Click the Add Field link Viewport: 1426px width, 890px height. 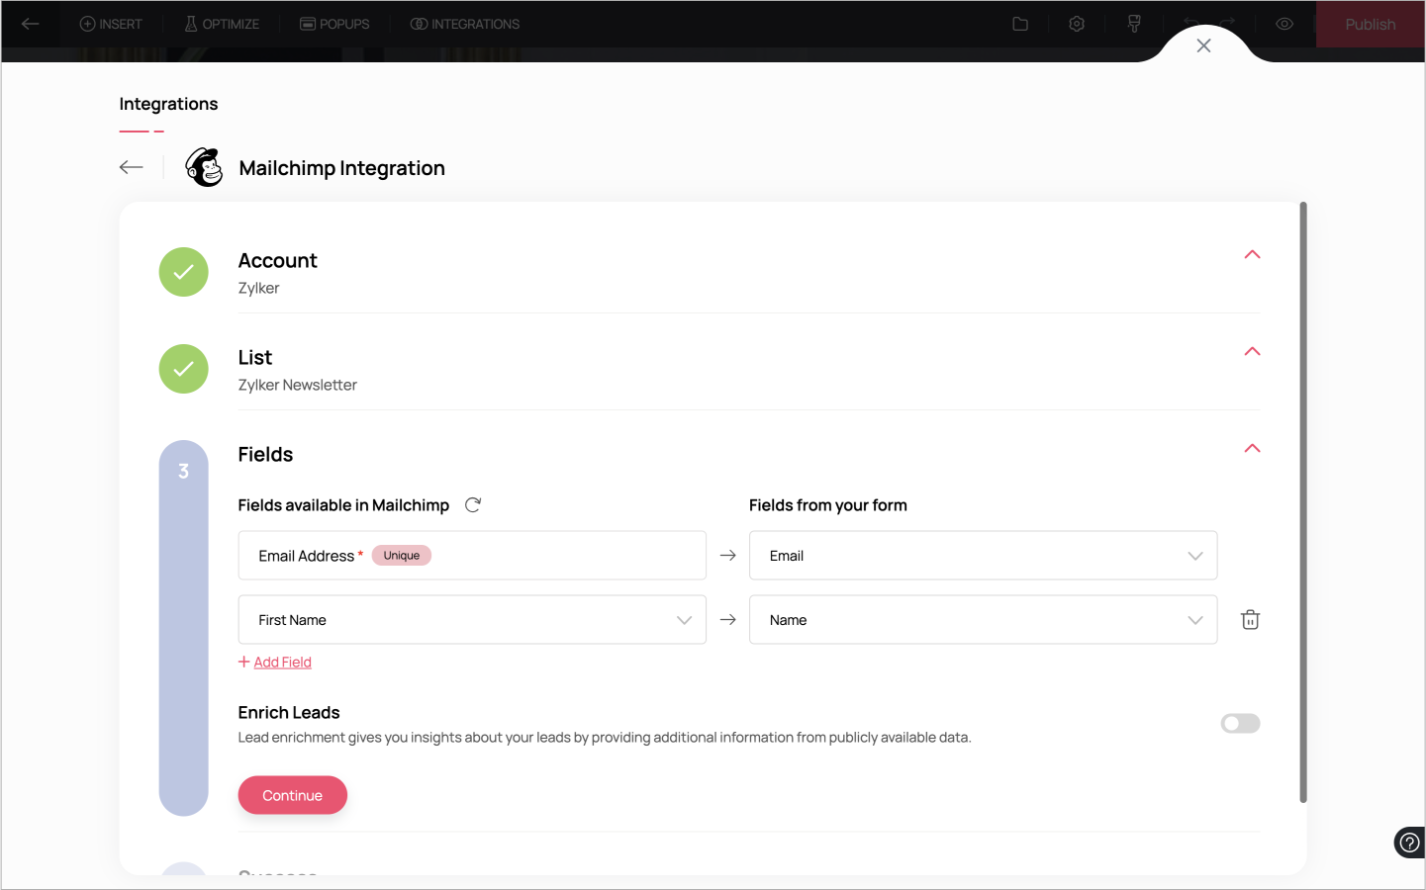pos(282,663)
